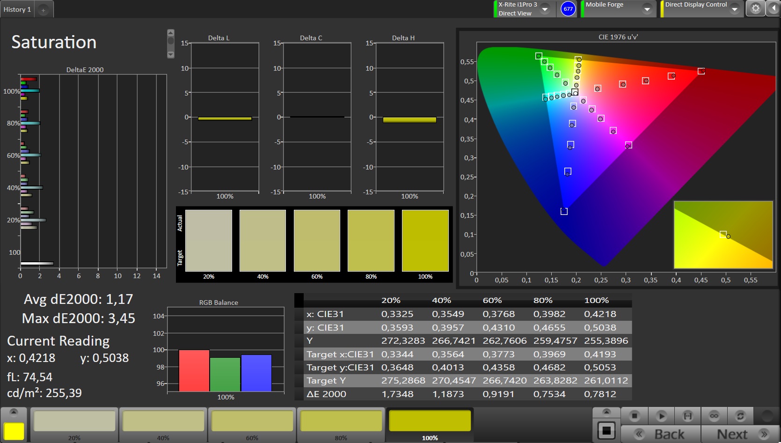Select the 20% saturation patch in bottom strip
This screenshot has width=781, height=443.
click(x=74, y=421)
